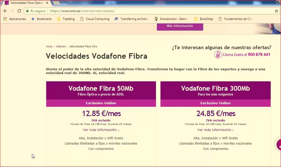Open the Fundamentos de Clo bookmark

236,19
